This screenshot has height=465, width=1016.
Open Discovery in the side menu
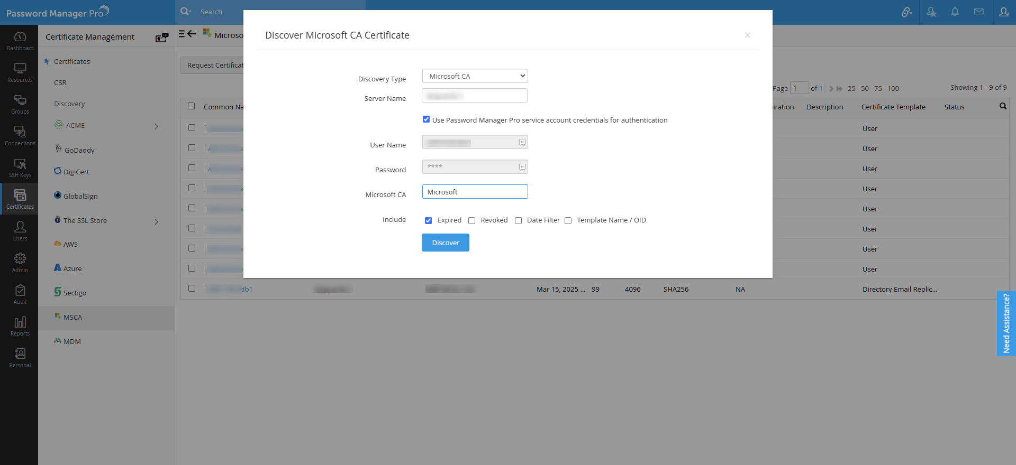click(x=69, y=104)
